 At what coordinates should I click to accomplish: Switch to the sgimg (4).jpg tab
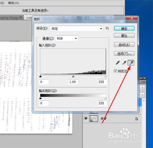[x=9, y=18]
